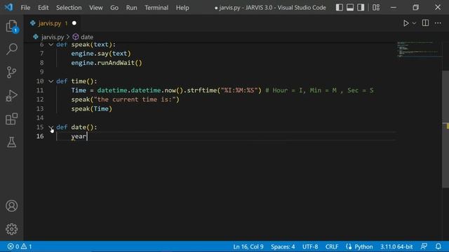This screenshot has height=252, width=449.
Task: Close the unsaved jarvis.py tab dot
Action: (x=74, y=23)
